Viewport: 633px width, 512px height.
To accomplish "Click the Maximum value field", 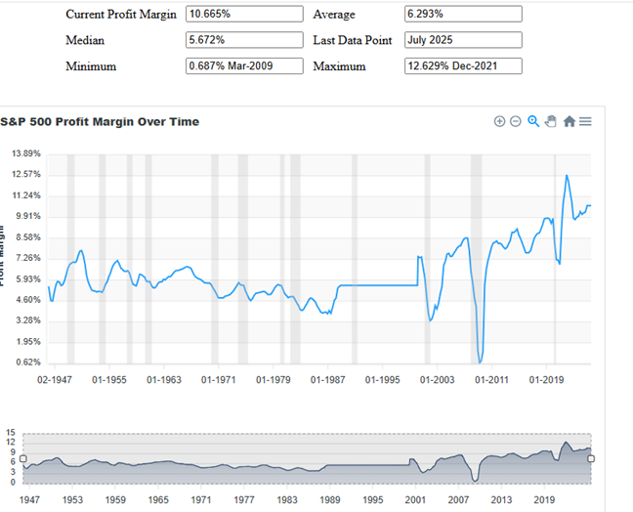I will tap(463, 65).
